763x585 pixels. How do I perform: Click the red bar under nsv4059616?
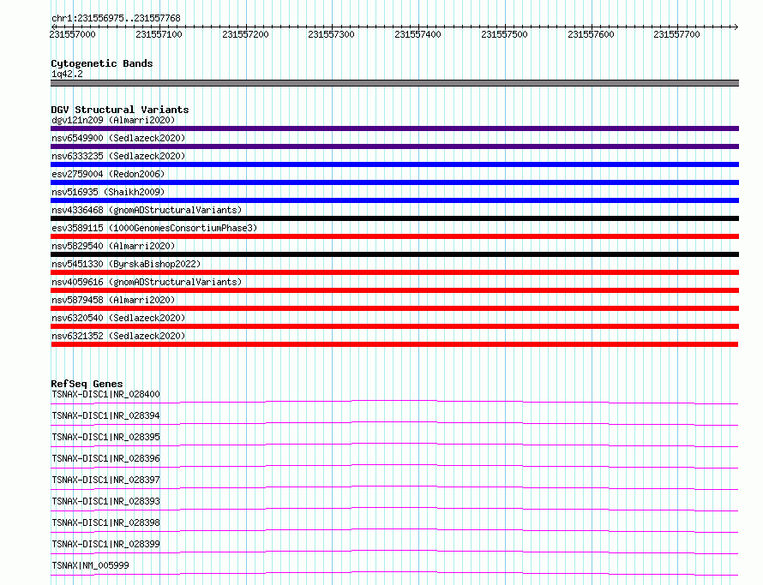[x=394, y=290]
